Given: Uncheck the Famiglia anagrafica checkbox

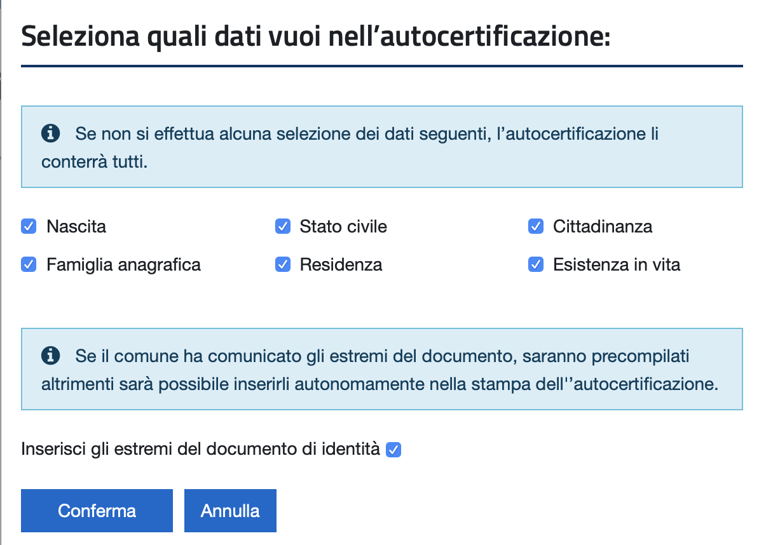Looking at the screenshot, I should [29, 264].
